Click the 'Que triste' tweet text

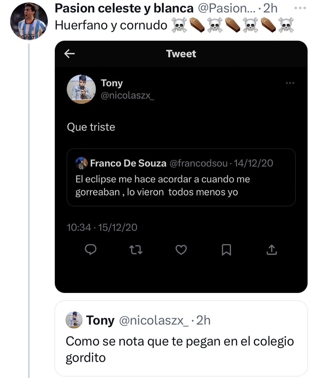coord(91,127)
